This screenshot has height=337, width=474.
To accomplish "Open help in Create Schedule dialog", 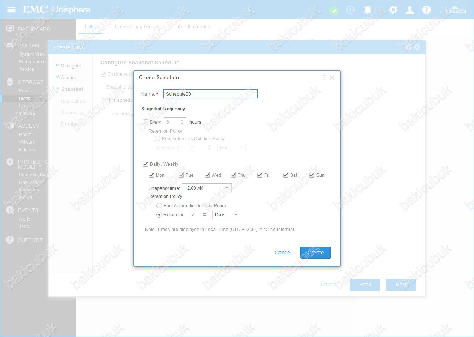I will click(x=324, y=77).
